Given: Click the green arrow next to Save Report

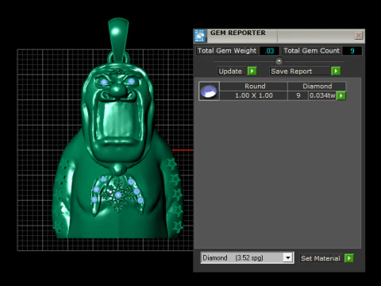Looking at the screenshot, I should click(x=336, y=71).
